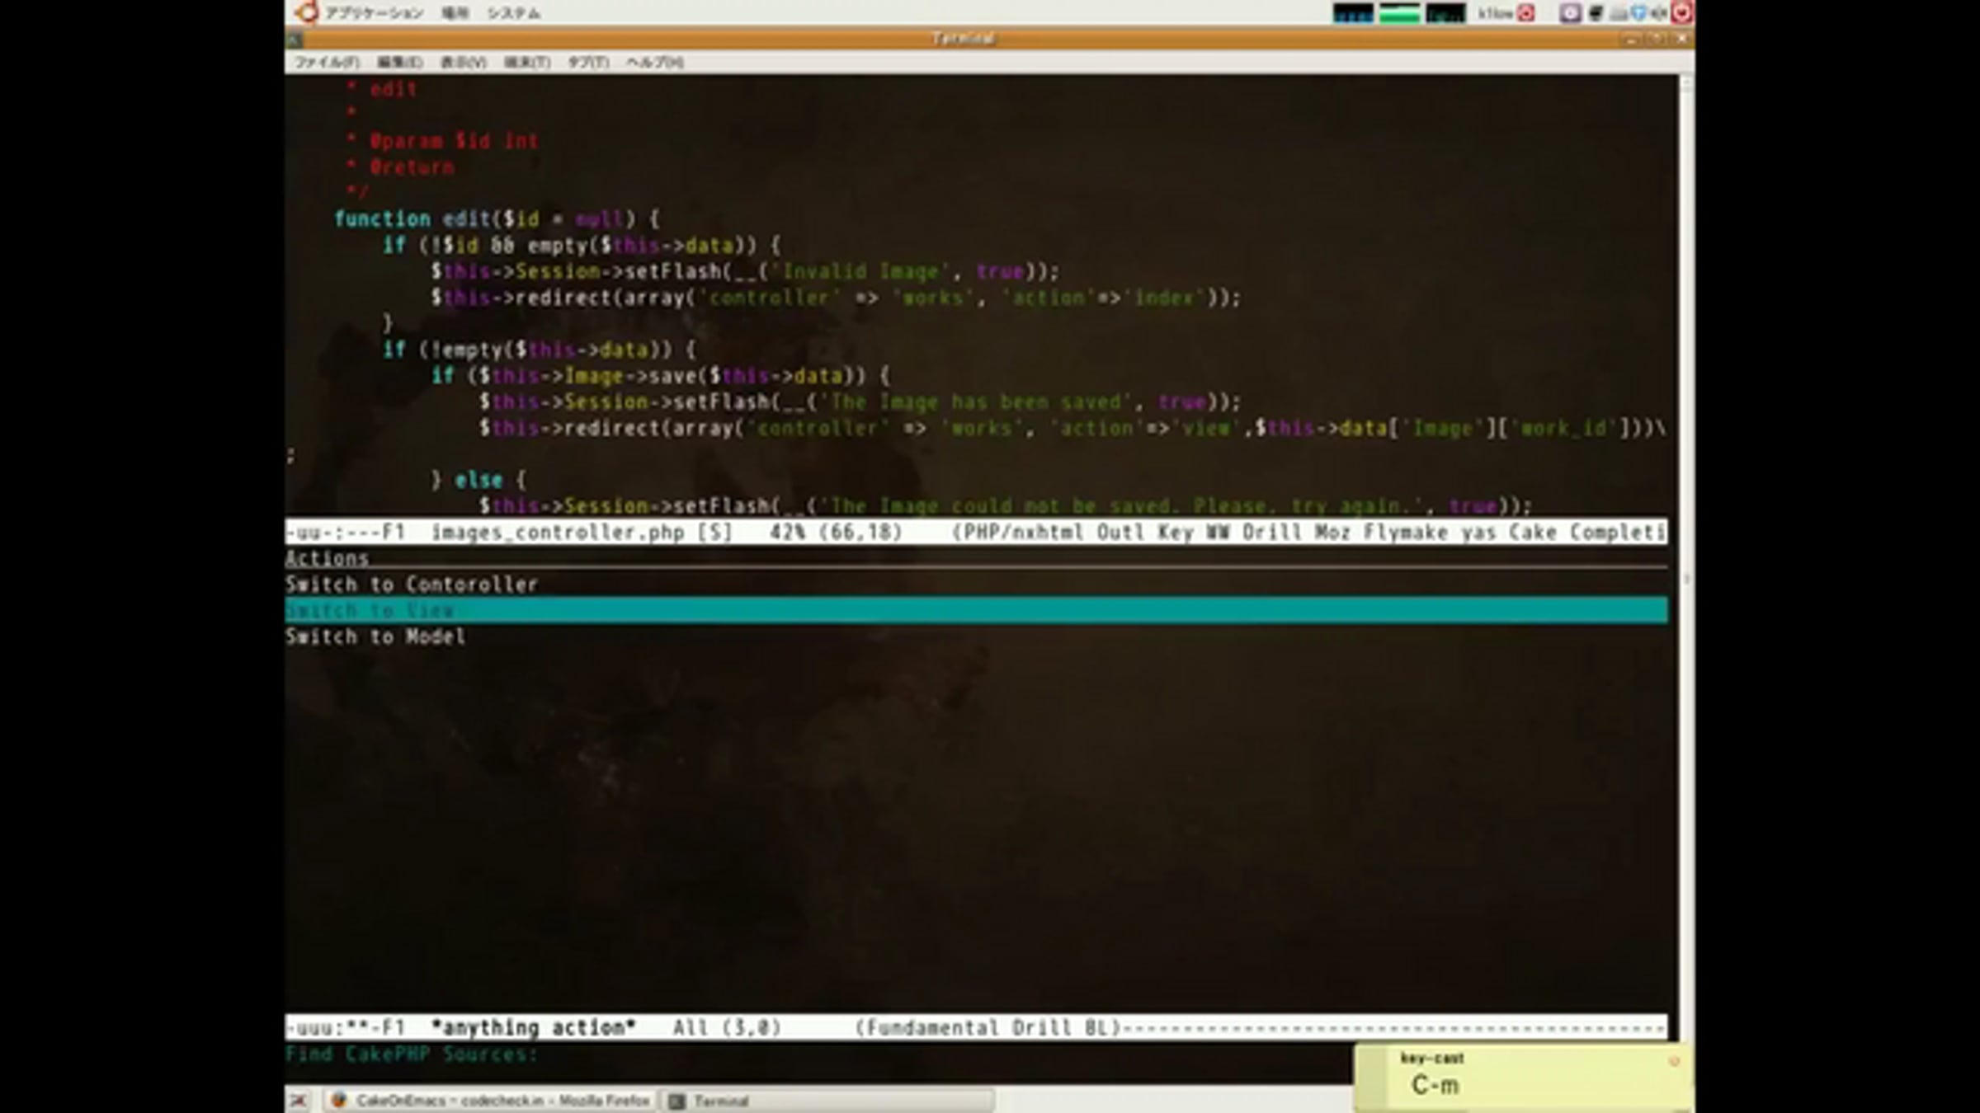This screenshot has height=1113, width=1980.
Task: Open the アプリケーション panel menu
Action: click(x=374, y=13)
